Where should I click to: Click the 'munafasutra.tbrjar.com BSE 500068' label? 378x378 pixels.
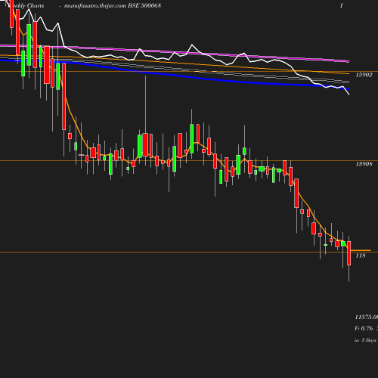click(x=113, y=5)
